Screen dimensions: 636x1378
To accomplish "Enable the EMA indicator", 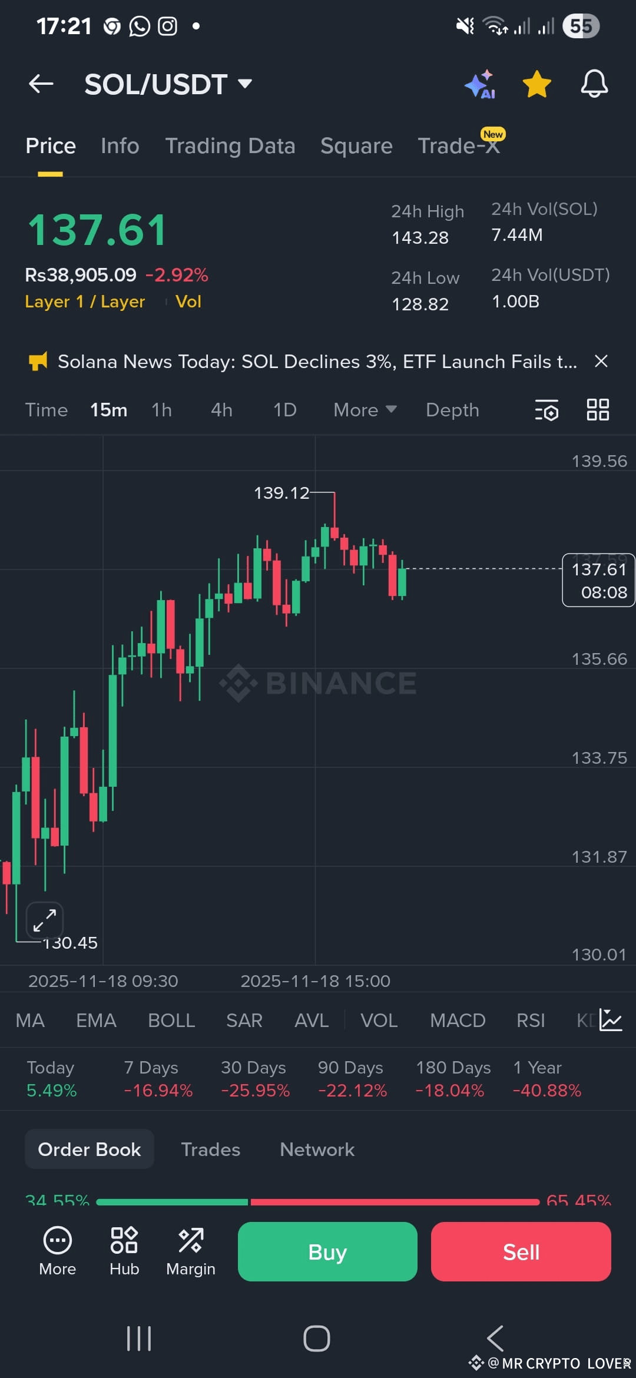I will click(96, 1021).
